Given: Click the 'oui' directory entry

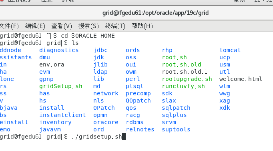Looking at the screenshot, I should pos(131,64).
